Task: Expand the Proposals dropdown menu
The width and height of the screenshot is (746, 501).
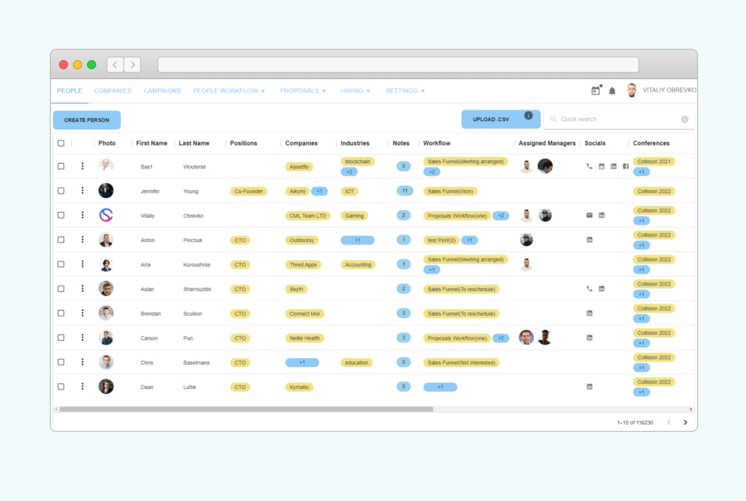Action: [x=303, y=91]
